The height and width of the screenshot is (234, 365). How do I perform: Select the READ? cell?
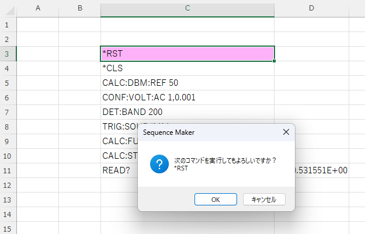(x=119, y=170)
